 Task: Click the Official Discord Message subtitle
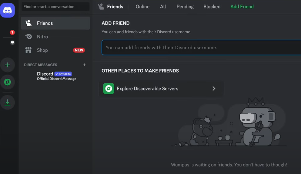click(57, 79)
